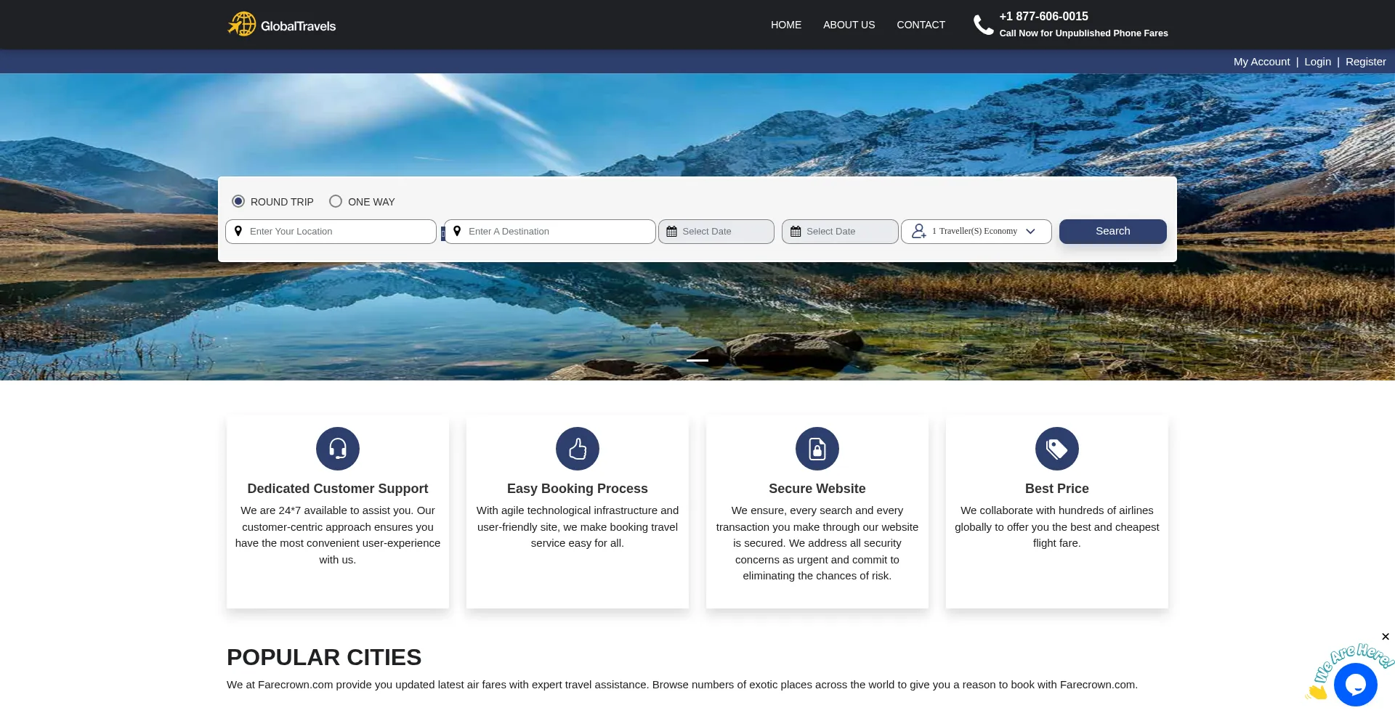
Task: Click the white carousel slide indicator
Action: 697,360
